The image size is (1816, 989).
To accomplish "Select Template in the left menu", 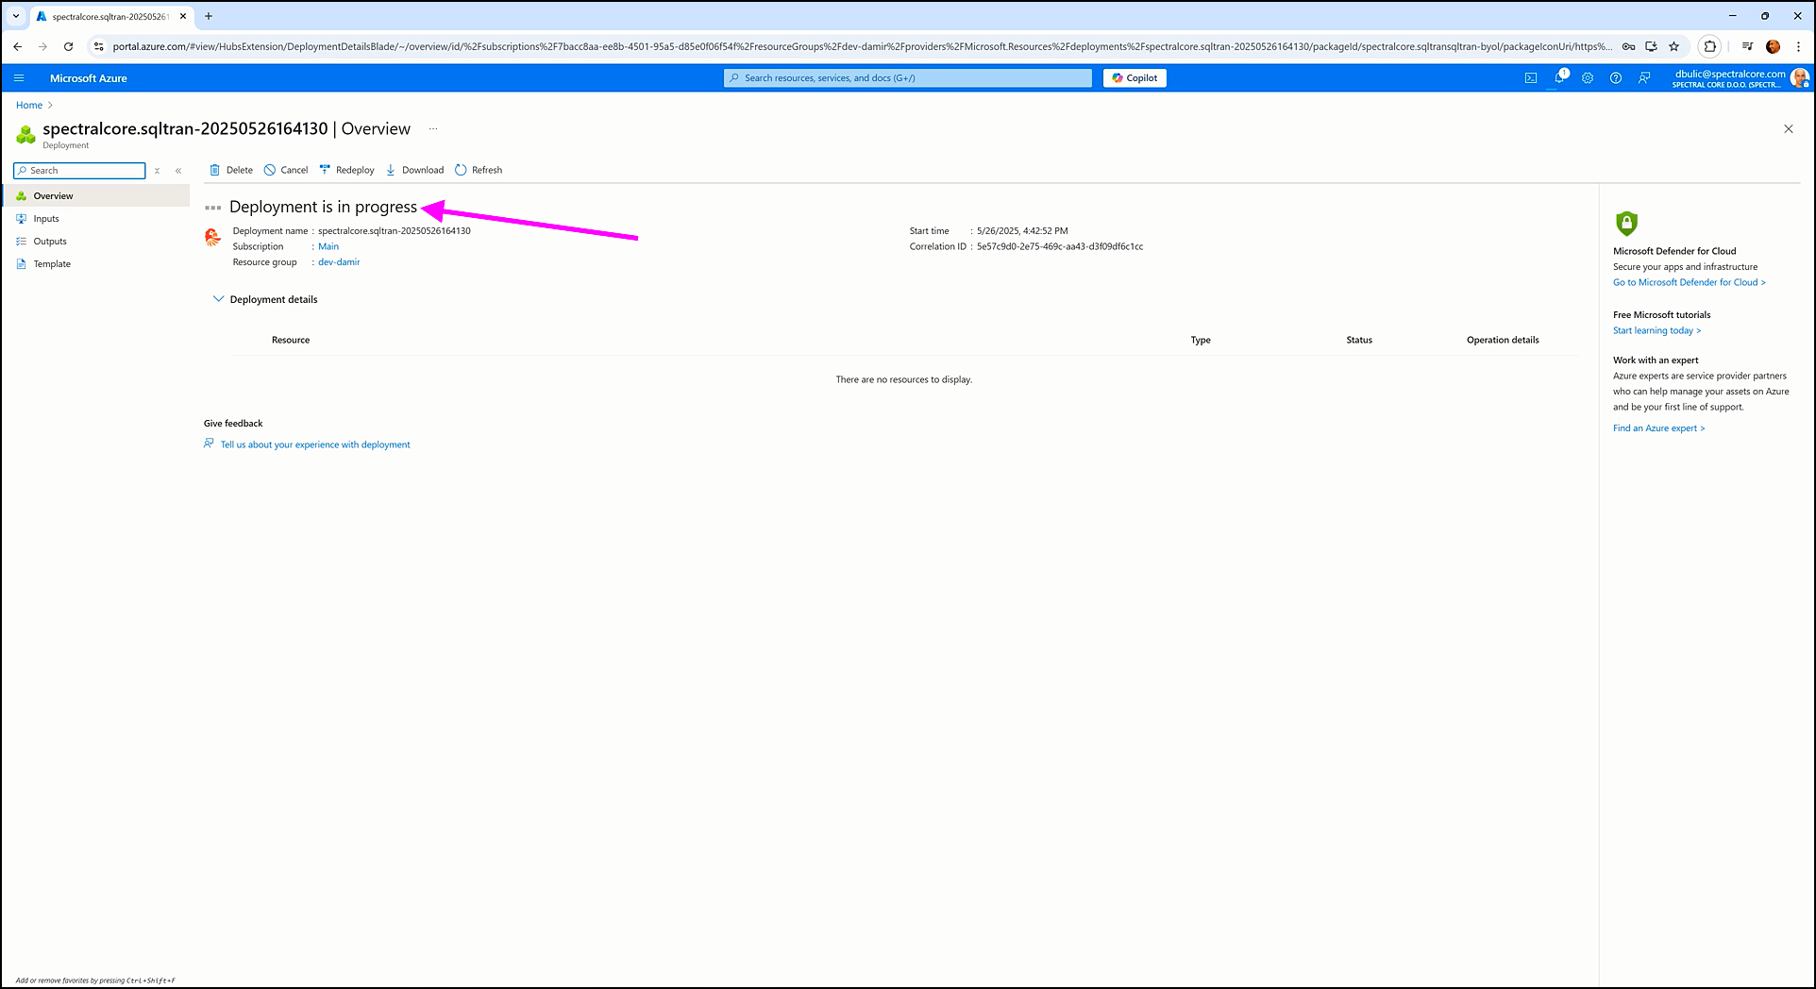I will tap(52, 264).
